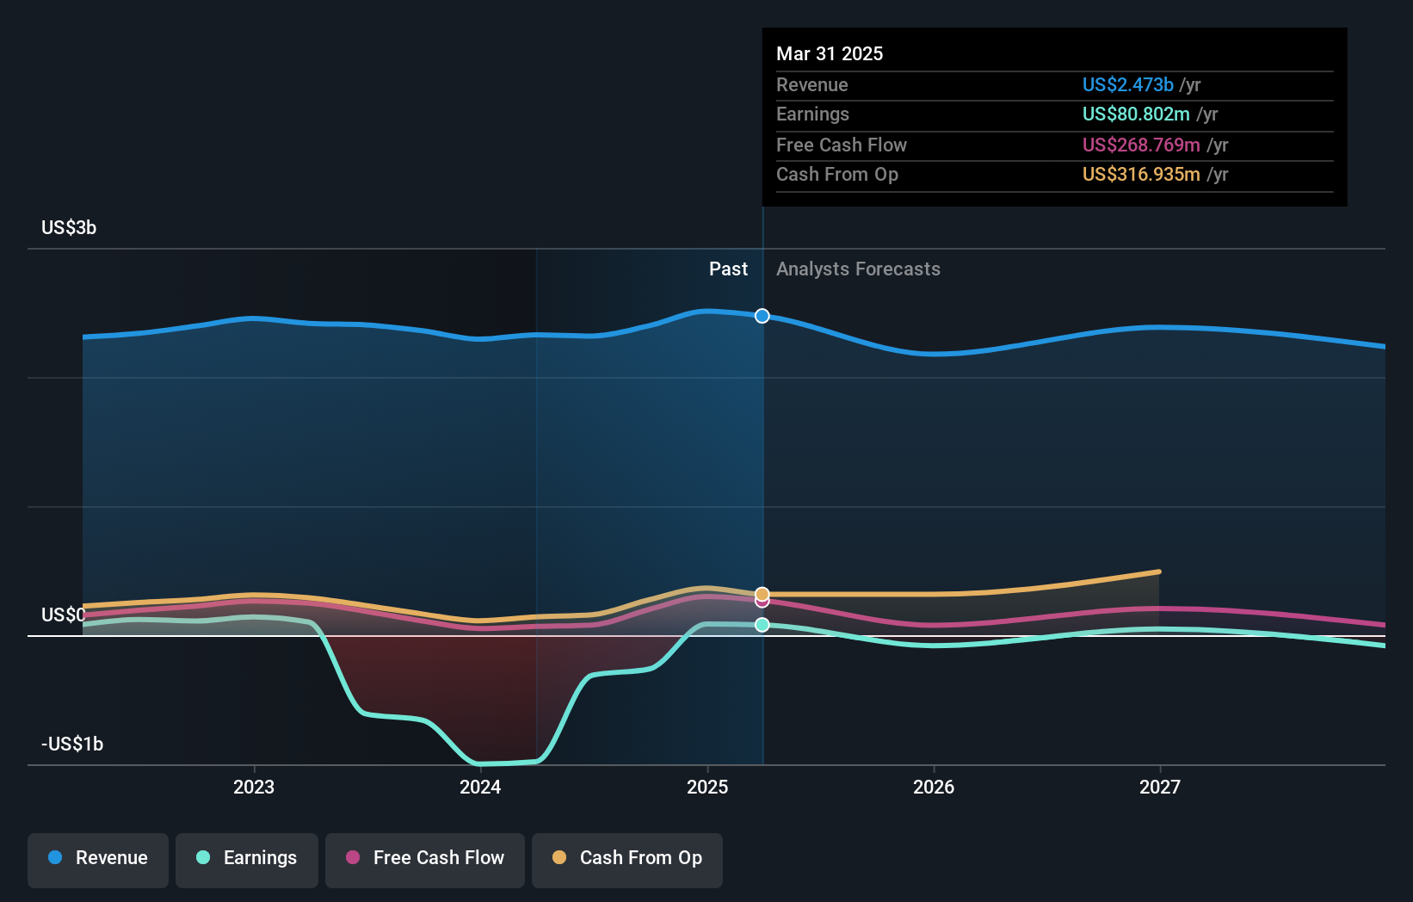Toggle the Revenue legend series

point(98,860)
